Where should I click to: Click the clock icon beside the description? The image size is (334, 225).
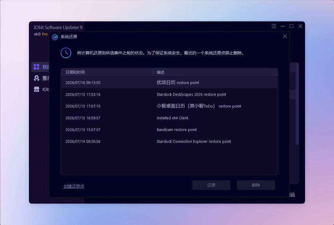pos(66,53)
